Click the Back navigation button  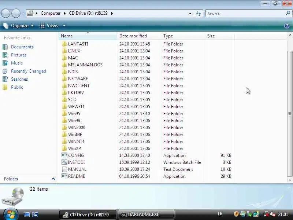pos(5,13)
